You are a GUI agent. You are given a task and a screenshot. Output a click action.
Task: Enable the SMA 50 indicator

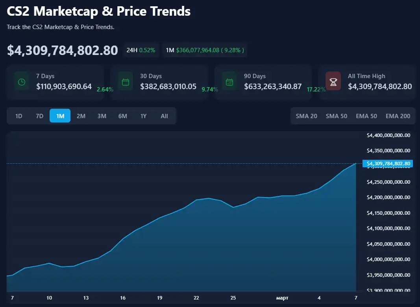click(337, 116)
